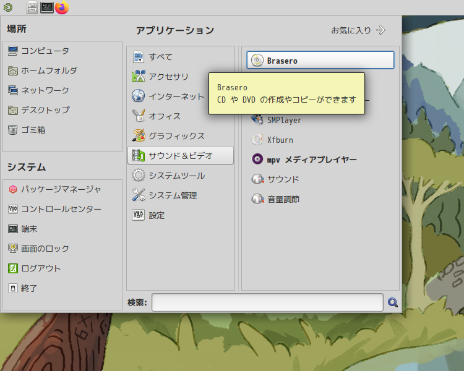Open the file manager from the top panel
This screenshot has width=464, height=371.
click(x=32, y=7)
